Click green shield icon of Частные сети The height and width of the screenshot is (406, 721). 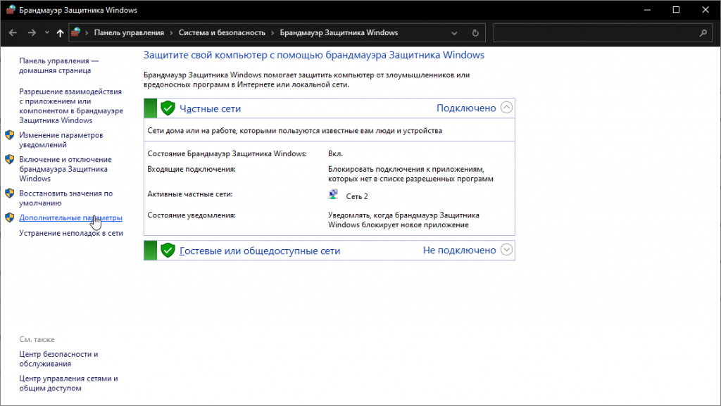pos(168,108)
